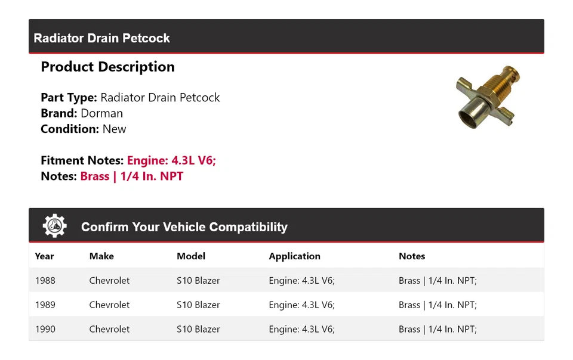573x360 pixels.
Task: Click the Product Description heading
Action: (x=107, y=67)
